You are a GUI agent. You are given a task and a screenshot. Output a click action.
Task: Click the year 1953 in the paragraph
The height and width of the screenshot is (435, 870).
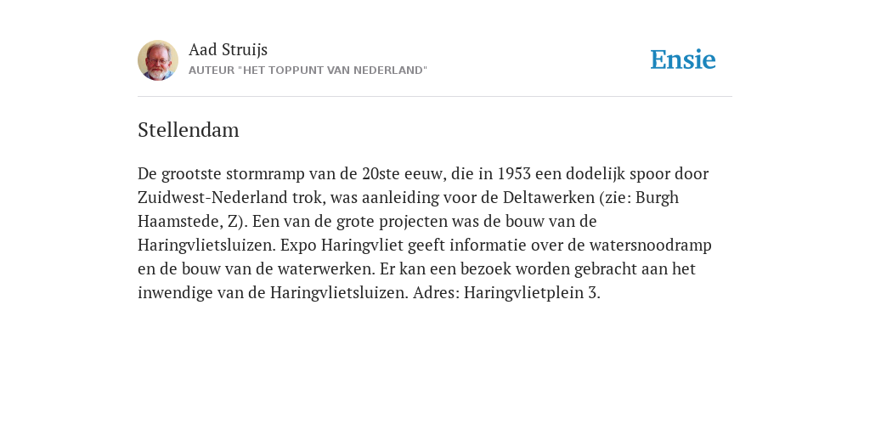point(514,173)
